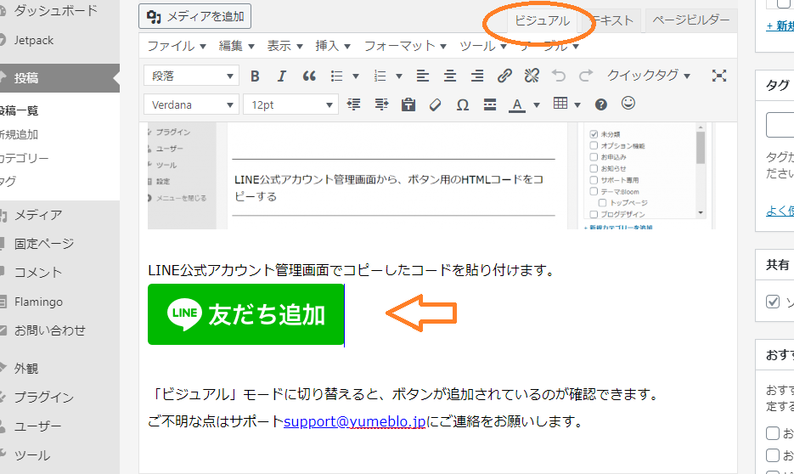Open the 段落 format dropdown
794x474 pixels.
191,76
